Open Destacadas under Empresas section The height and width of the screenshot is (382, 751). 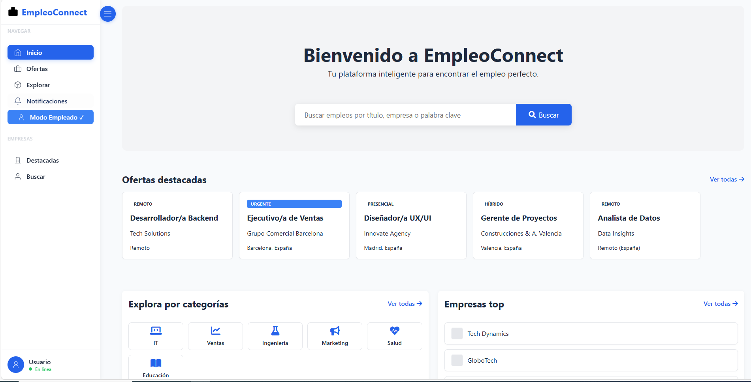click(42, 161)
